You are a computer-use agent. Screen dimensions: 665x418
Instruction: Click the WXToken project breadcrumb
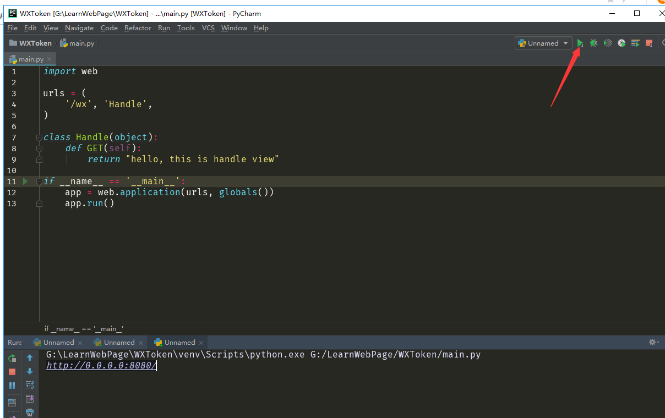pos(35,43)
